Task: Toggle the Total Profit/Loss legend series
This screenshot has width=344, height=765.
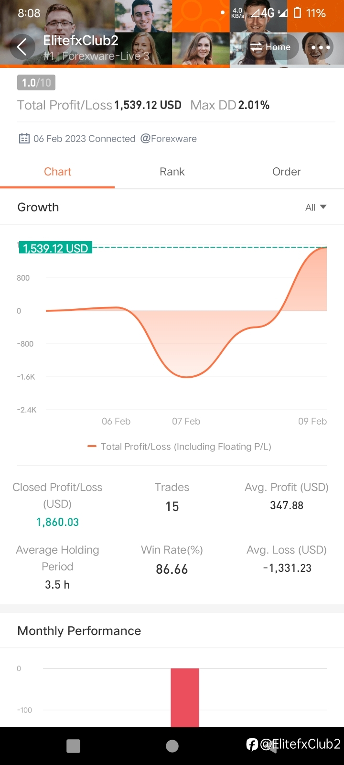Action: [179, 447]
